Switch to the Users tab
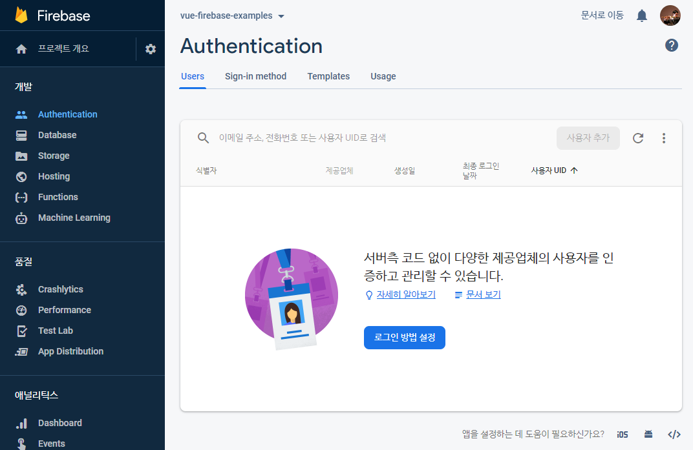The height and width of the screenshot is (450, 693). pyautogui.click(x=193, y=76)
